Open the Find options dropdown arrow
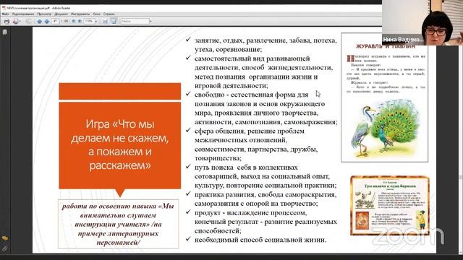Viewport: 463px width, 260px height. (150, 21)
